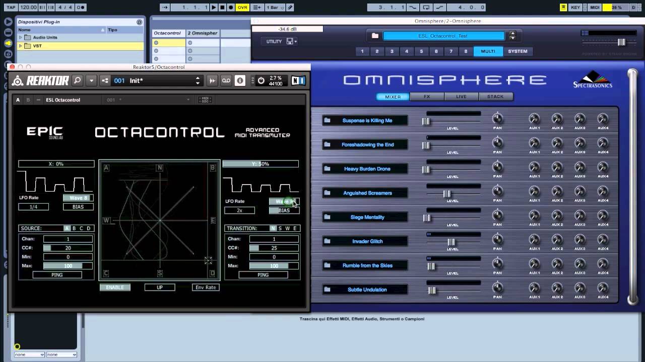645x362 pixels.
Task: Click the Ableton play transport button
Action: [214, 8]
